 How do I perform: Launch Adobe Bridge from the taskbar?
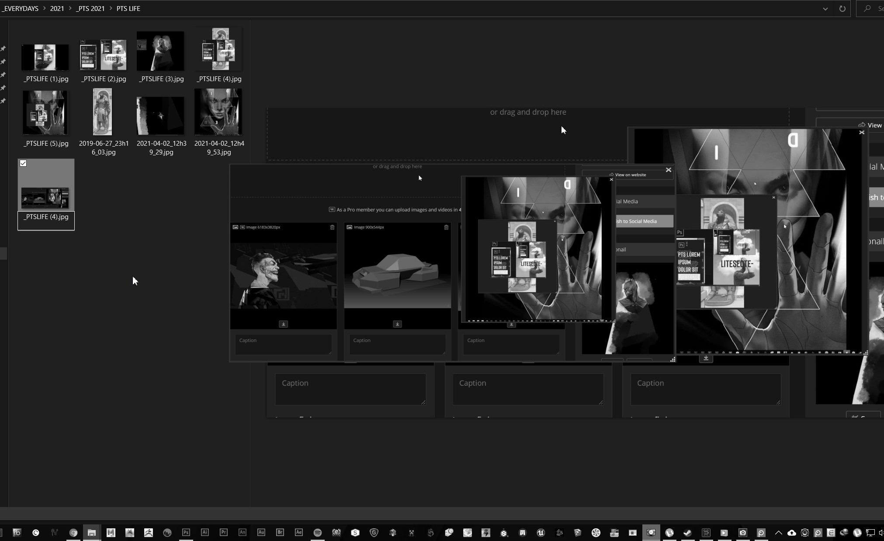pos(280,532)
